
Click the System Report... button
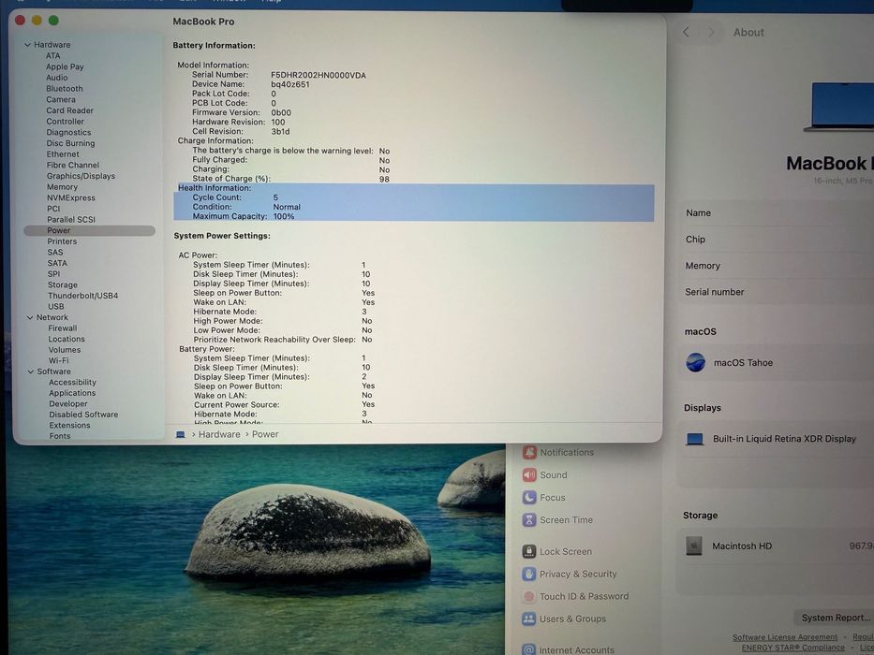click(x=834, y=618)
